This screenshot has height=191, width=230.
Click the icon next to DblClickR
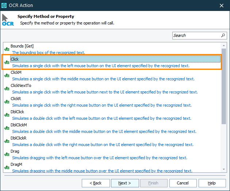click(x=7, y=141)
